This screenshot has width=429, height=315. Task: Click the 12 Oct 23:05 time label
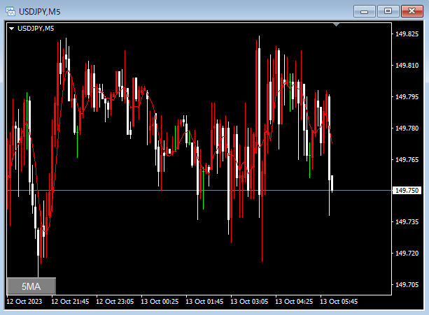coord(115,301)
